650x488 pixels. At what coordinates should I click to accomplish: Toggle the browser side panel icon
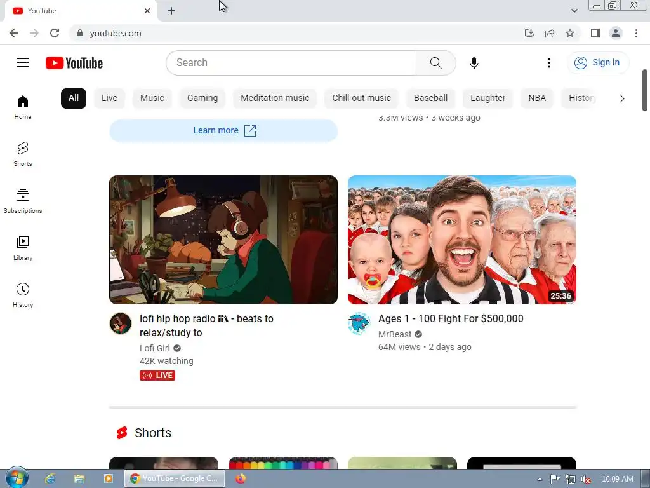click(595, 33)
